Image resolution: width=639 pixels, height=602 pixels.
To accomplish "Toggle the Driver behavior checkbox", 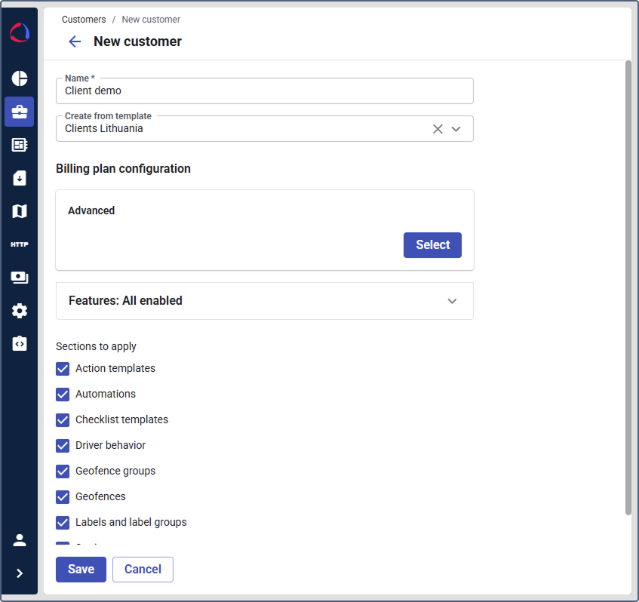I will pyautogui.click(x=63, y=446).
